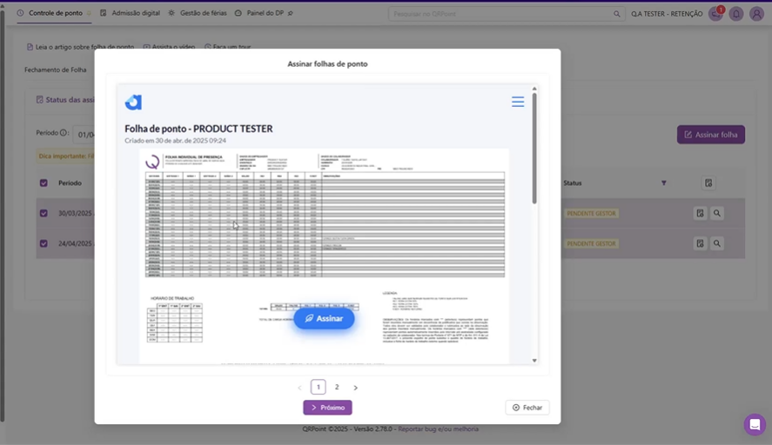Uncheck the 30/03/2025 row checkbox

44,213
